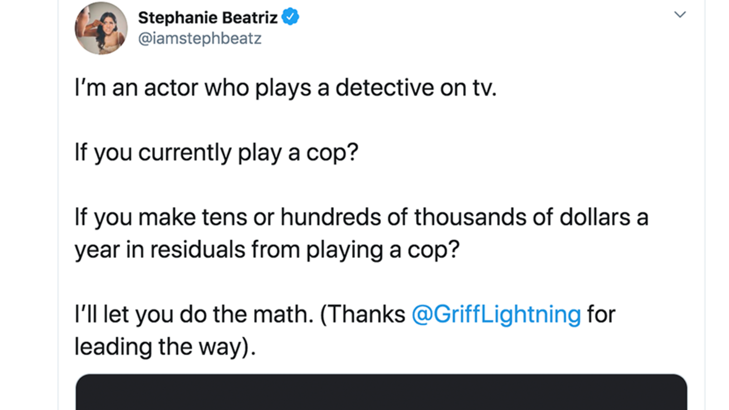729x410 pixels.
Task: Click the line starting "If you make tens"
Action: [361, 217]
